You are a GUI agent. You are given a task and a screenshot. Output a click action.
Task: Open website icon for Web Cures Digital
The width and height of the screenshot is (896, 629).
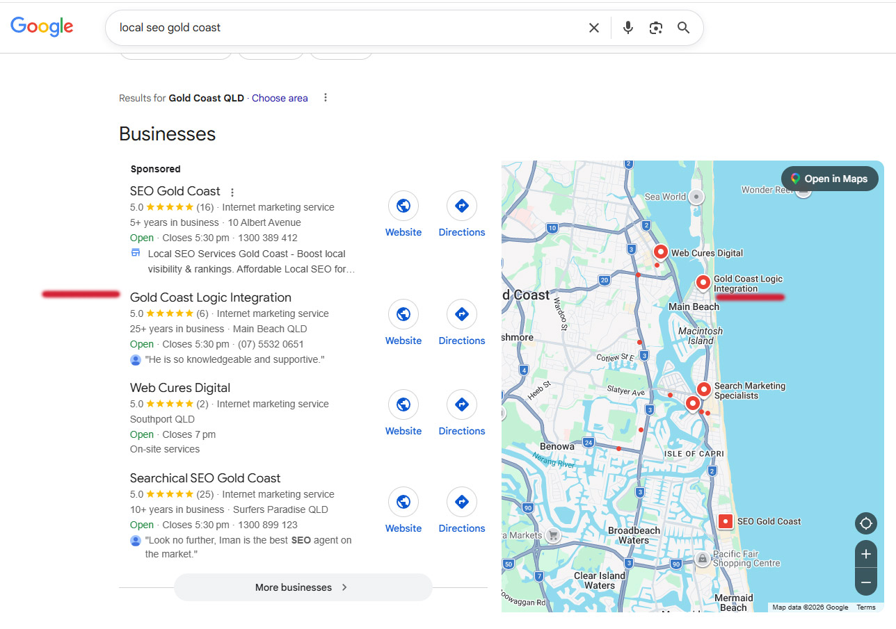click(403, 405)
